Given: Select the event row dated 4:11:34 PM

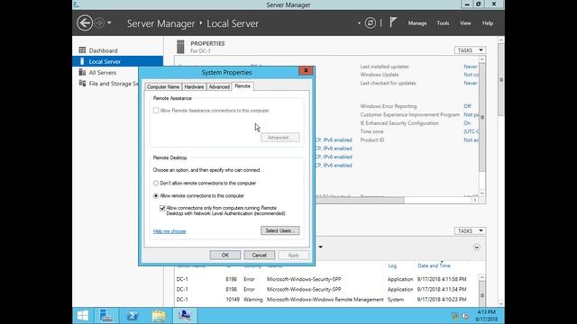Looking at the screenshot, I should pos(326,289).
